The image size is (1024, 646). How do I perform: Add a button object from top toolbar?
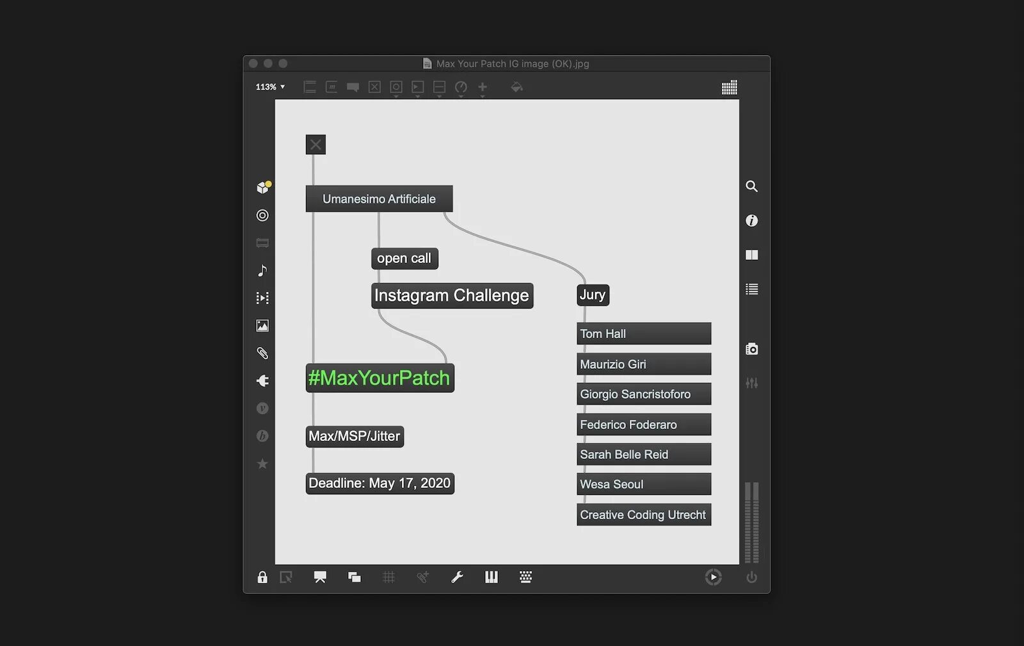pyautogui.click(x=396, y=87)
